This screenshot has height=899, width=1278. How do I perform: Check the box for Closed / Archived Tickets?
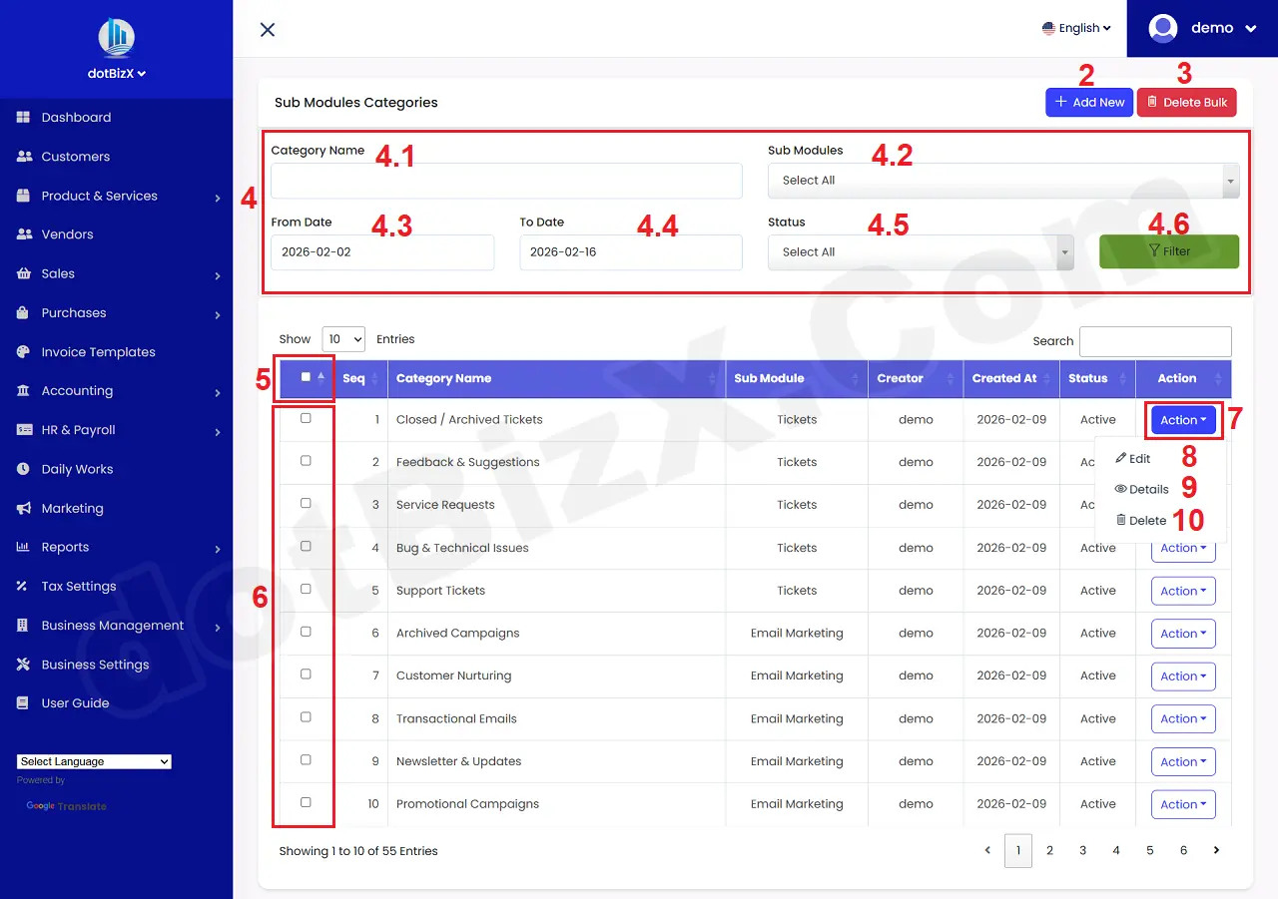pos(306,419)
